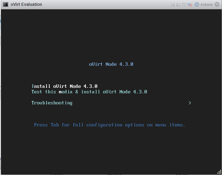Click the resize grip at console corner
Viewport: 222px width, 175px height.
pos(219,172)
